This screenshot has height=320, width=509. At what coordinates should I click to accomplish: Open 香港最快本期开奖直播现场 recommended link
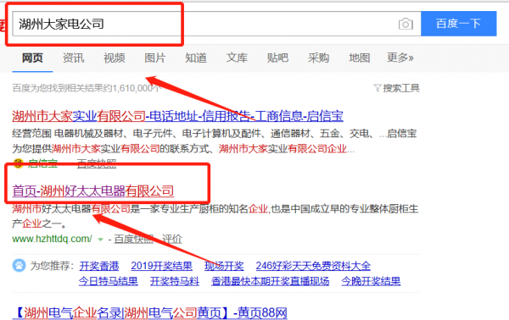pos(270,281)
